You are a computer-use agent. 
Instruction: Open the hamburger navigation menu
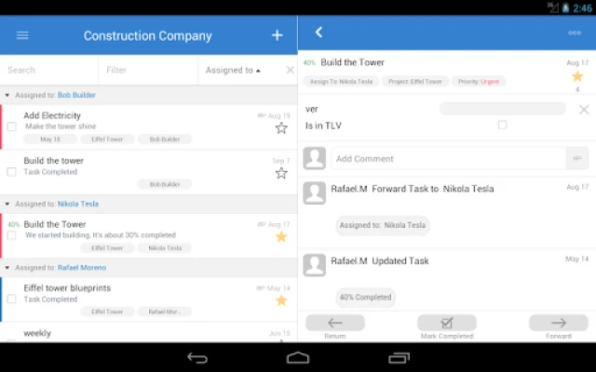[22, 35]
